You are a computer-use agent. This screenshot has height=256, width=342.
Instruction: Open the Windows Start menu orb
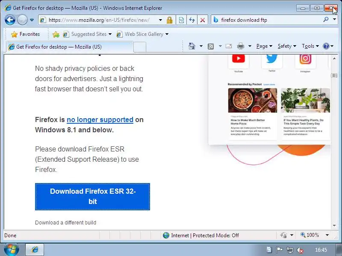point(12,250)
